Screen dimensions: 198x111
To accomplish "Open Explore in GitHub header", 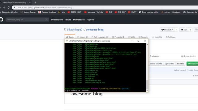I will point(91,20).
